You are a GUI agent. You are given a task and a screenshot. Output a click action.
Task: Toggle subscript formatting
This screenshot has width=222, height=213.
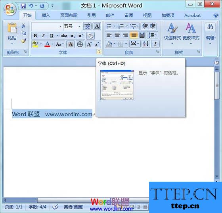pos(72,36)
